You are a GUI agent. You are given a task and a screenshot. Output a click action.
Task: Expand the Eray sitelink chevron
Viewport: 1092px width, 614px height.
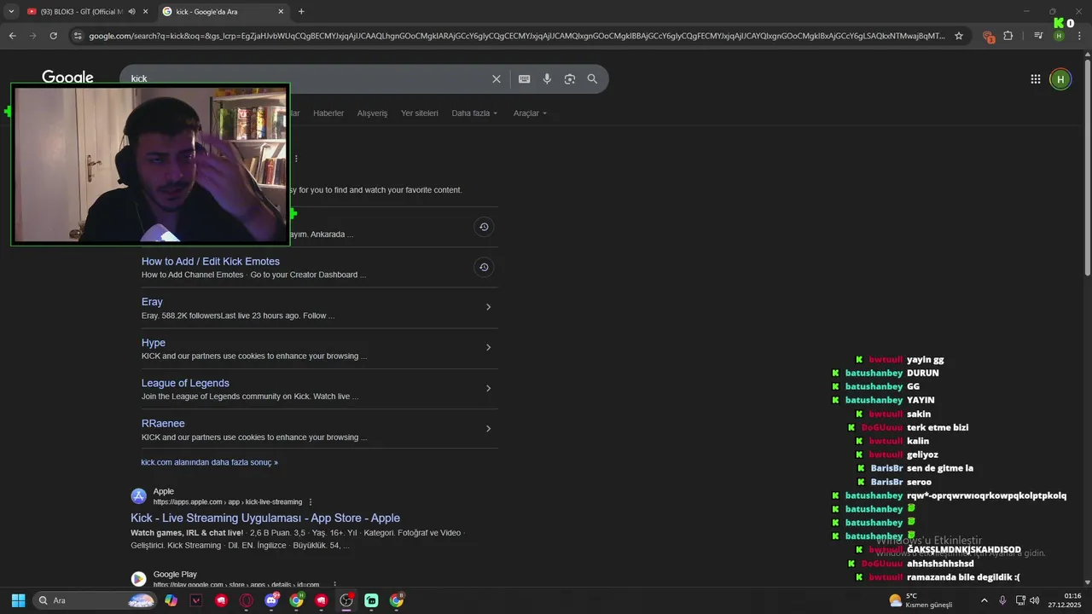click(488, 307)
